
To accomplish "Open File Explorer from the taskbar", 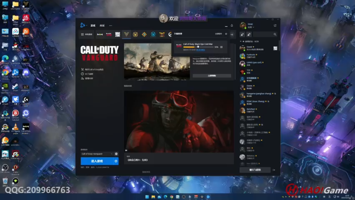I will [153, 196].
